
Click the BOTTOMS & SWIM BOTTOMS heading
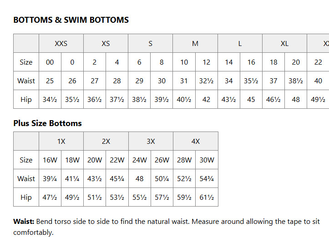click(71, 20)
